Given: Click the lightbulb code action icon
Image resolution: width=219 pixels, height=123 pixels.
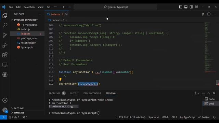Looking at the screenshot, I should point(60,80).
